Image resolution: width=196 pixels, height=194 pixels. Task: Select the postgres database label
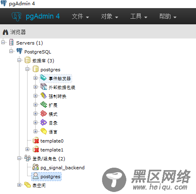51,70
